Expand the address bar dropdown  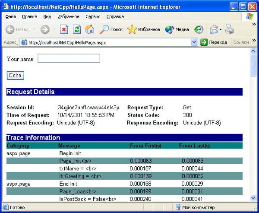click(x=194, y=42)
